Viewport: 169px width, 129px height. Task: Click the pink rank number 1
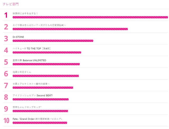click(x=6, y=15)
